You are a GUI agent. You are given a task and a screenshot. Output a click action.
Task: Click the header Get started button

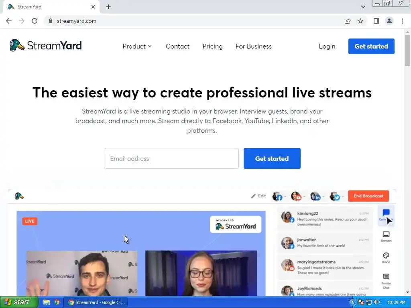click(371, 47)
